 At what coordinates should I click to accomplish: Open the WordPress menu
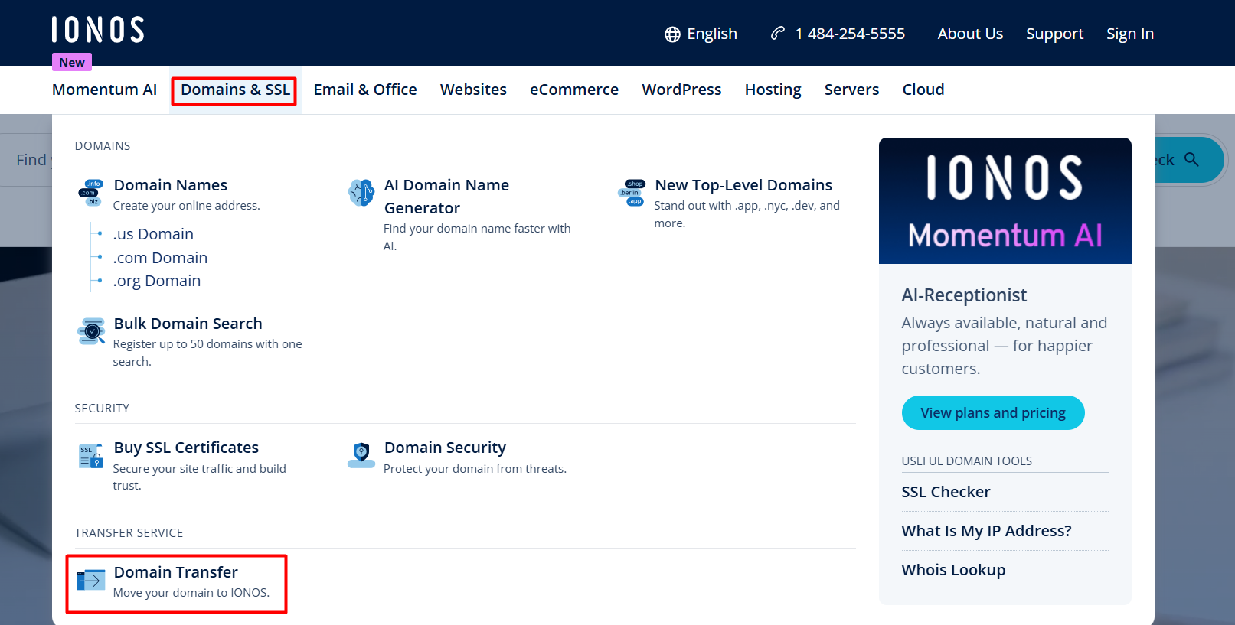[681, 90]
